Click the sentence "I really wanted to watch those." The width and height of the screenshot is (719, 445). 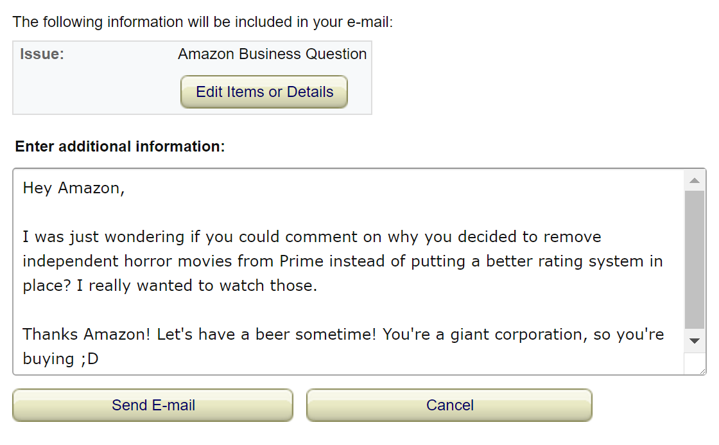click(x=197, y=286)
